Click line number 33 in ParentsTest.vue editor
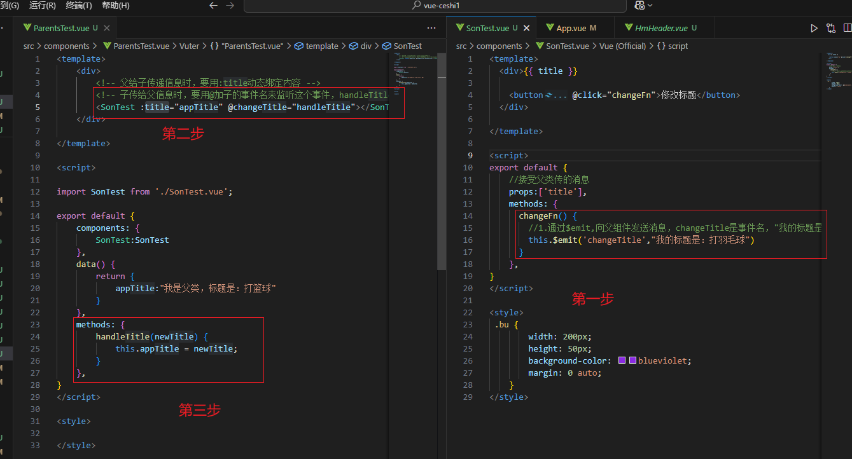This screenshot has height=459, width=852. pos(34,445)
